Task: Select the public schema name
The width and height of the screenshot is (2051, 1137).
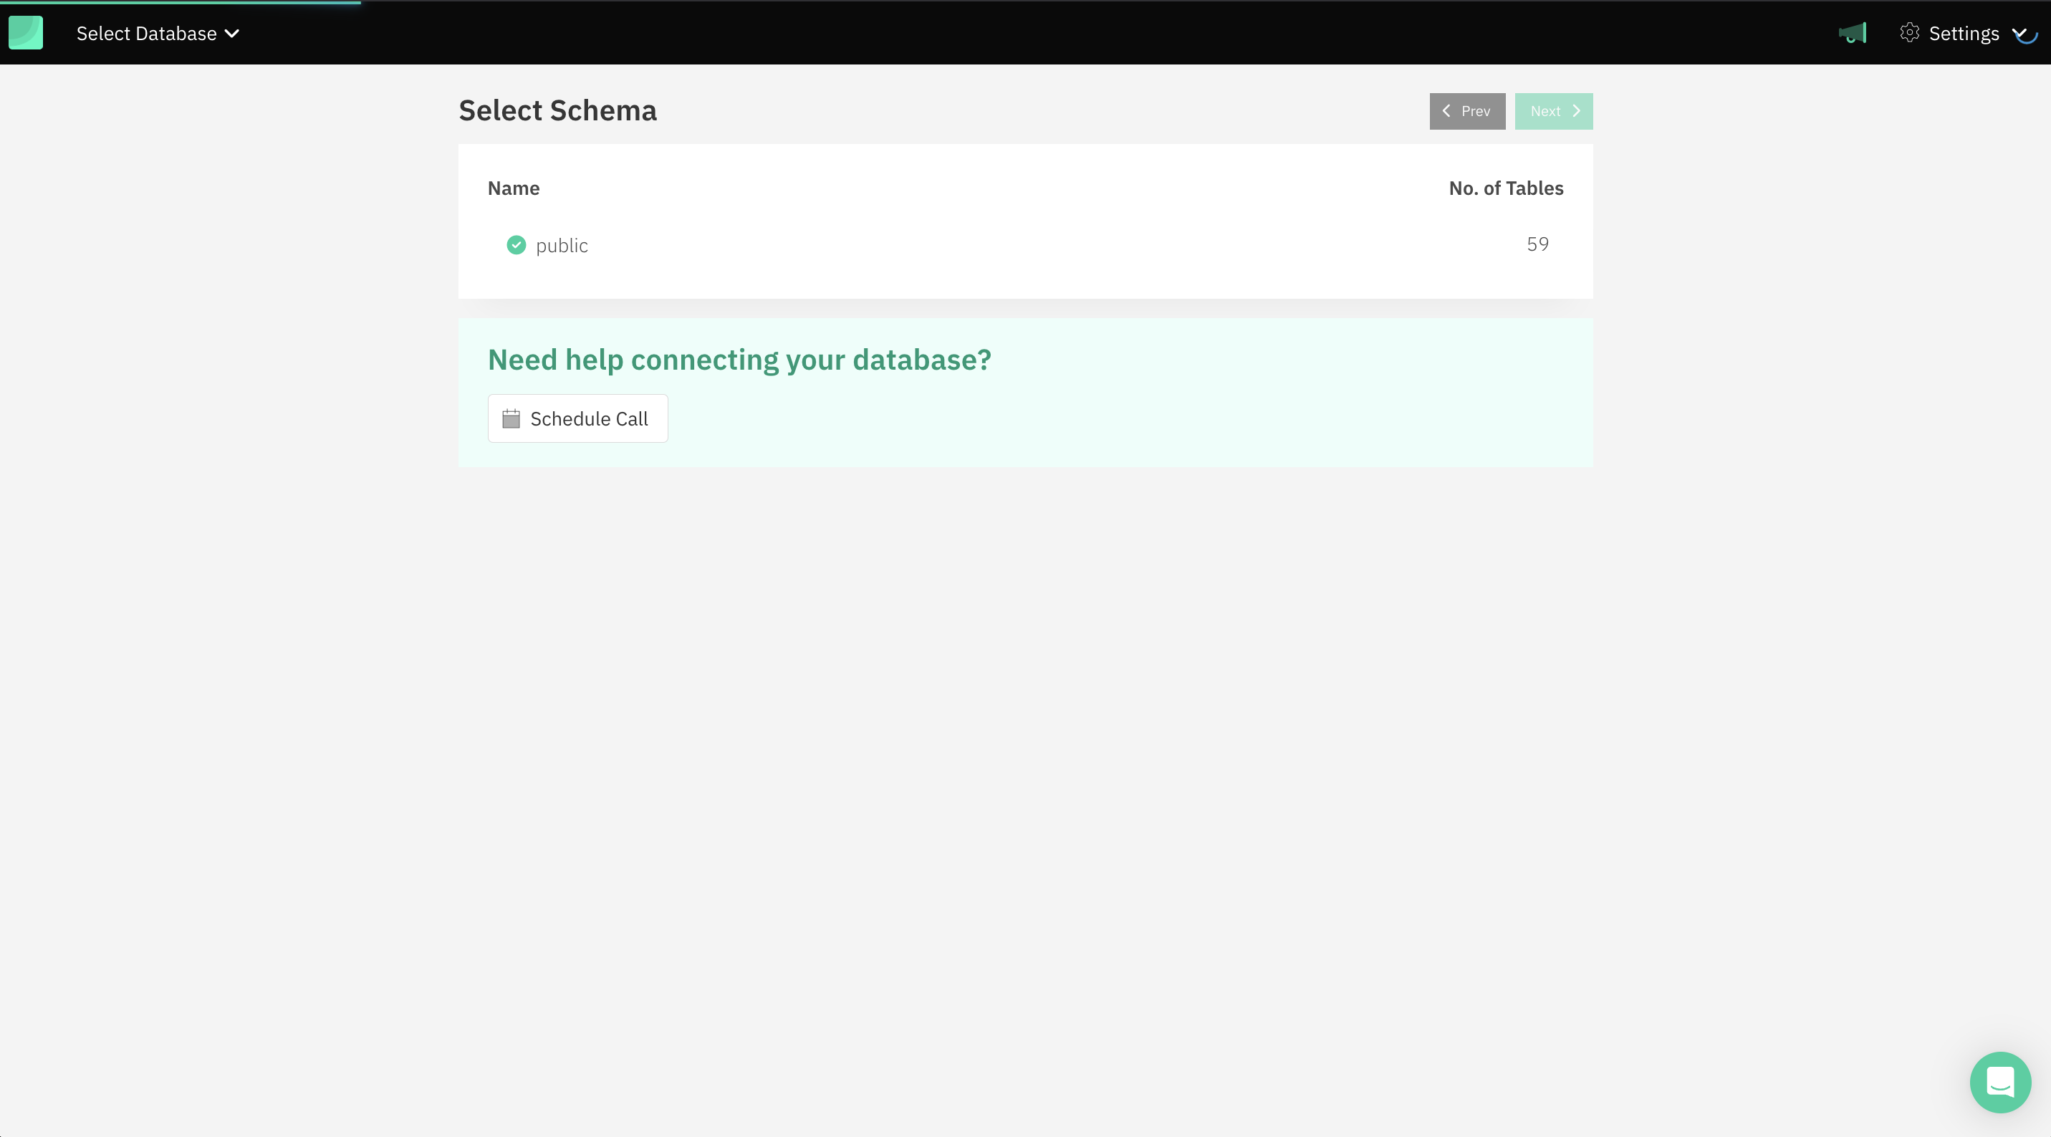Action: tap(562, 245)
